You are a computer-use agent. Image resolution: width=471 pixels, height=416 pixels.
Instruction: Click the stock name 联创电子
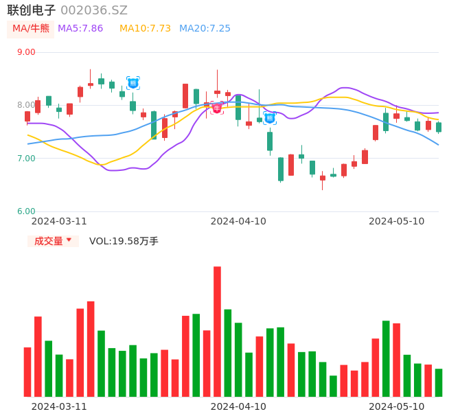(32, 10)
